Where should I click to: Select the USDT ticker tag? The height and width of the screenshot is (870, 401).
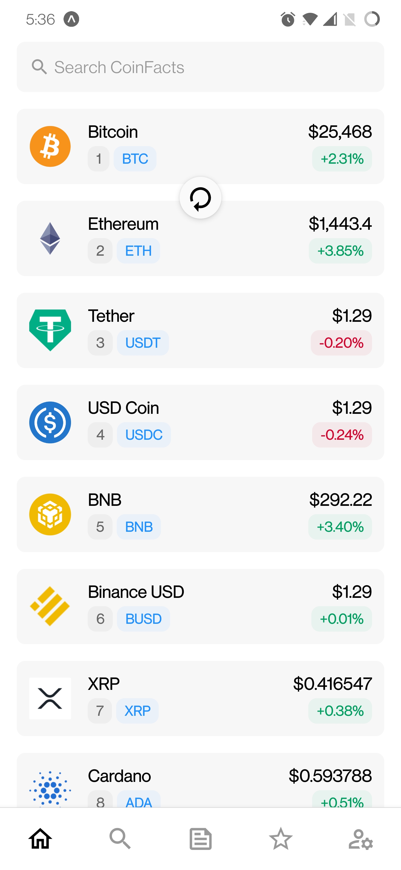click(143, 343)
